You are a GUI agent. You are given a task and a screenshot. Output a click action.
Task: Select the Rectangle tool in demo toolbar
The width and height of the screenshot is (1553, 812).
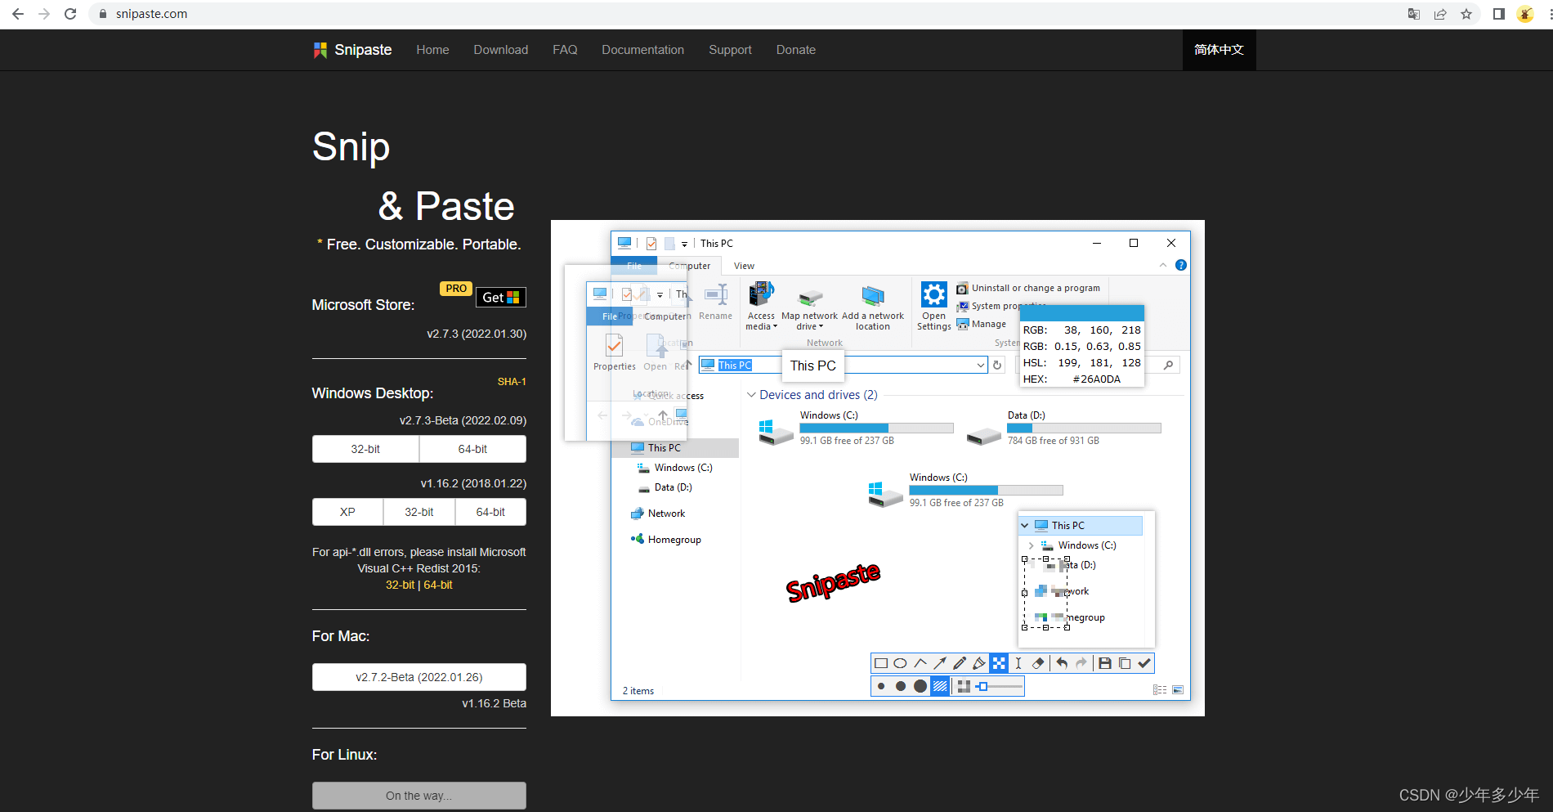coord(881,663)
